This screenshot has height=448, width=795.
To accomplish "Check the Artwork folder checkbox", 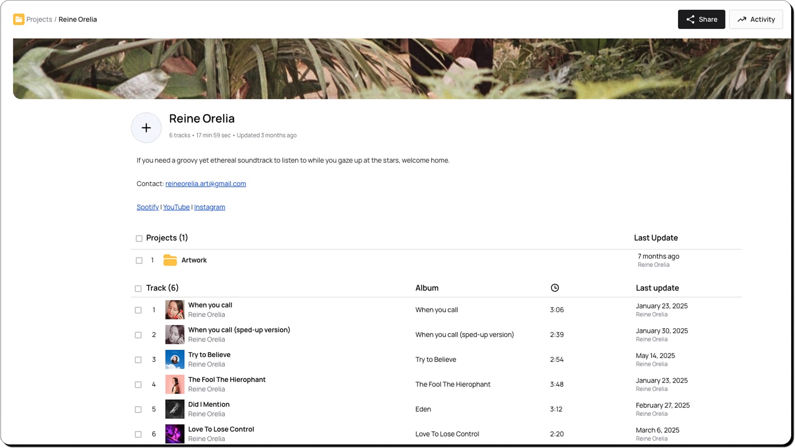I will [x=139, y=261].
